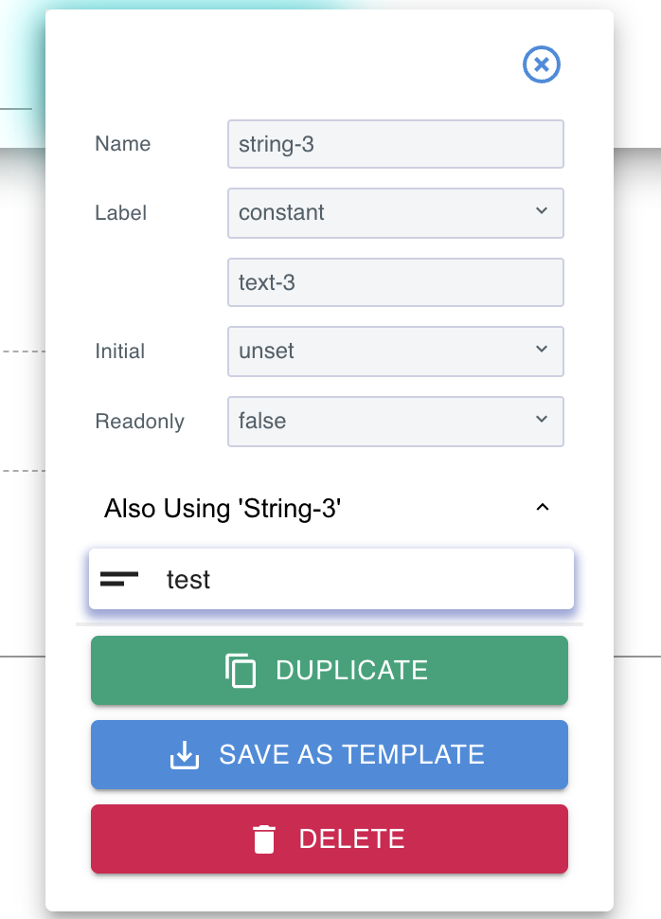Click the Name field containing string-3

395,144
